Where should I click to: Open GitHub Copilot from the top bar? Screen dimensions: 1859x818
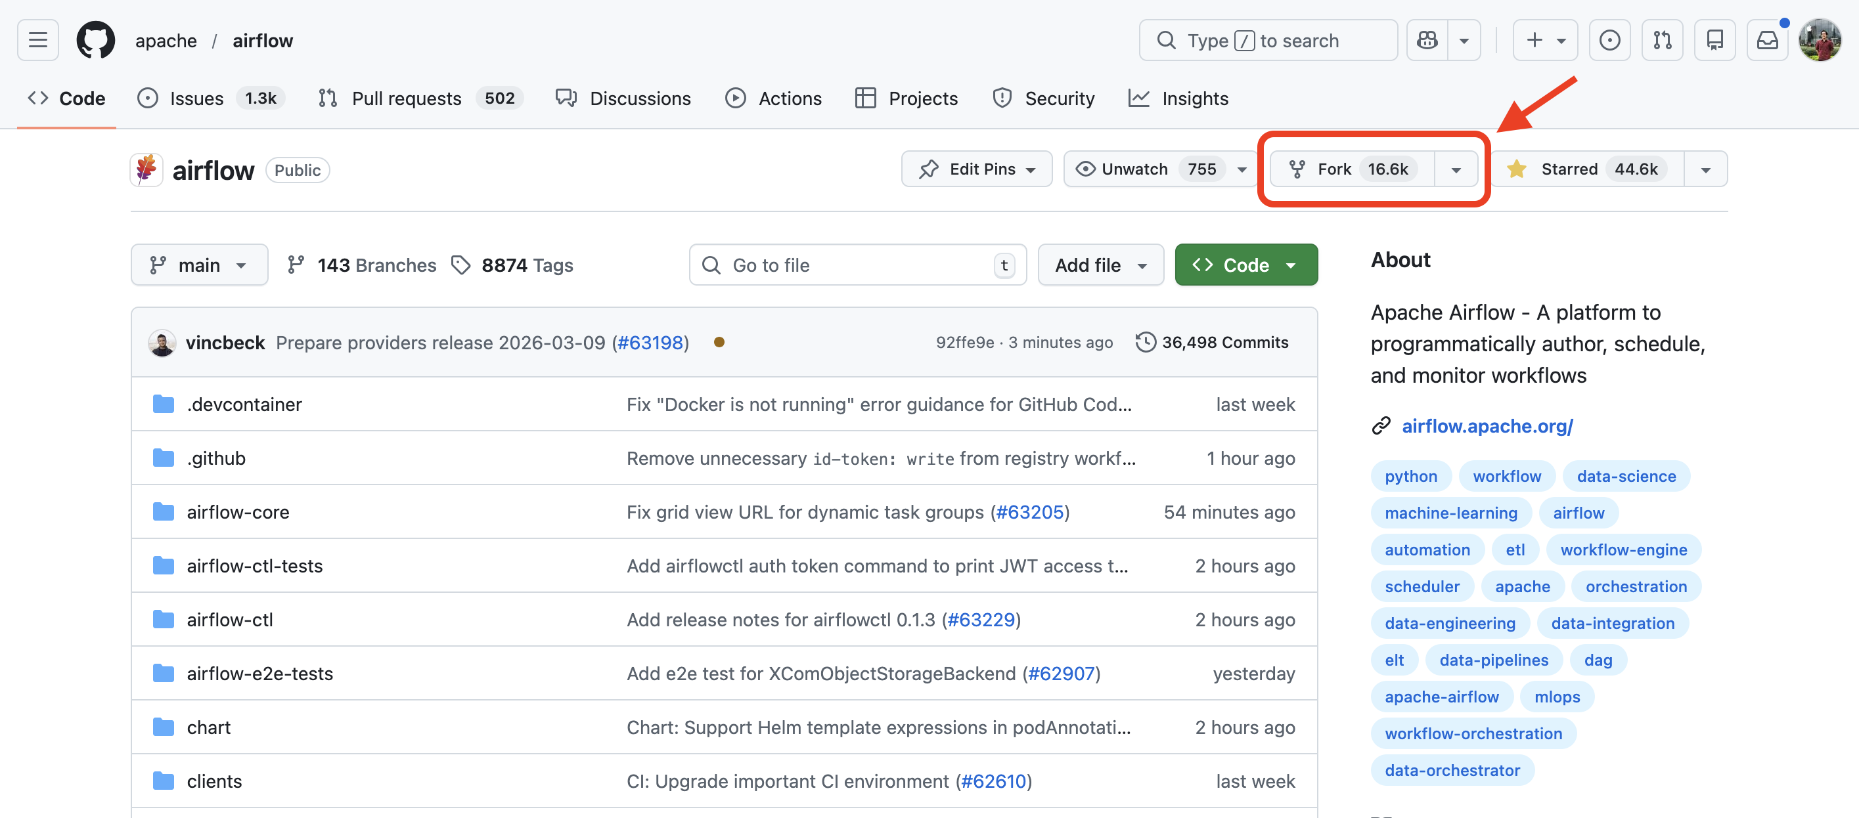(1427, 39)
